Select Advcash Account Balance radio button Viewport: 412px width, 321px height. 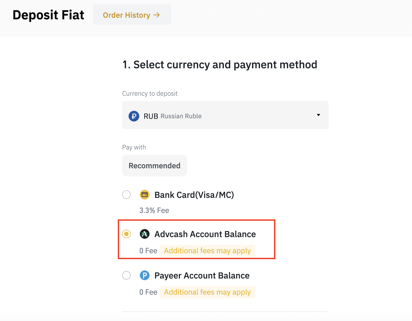[126, 234]
